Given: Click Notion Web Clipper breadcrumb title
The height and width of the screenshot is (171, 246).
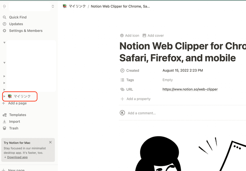Looking at the screenshot, I should (120, 6).
